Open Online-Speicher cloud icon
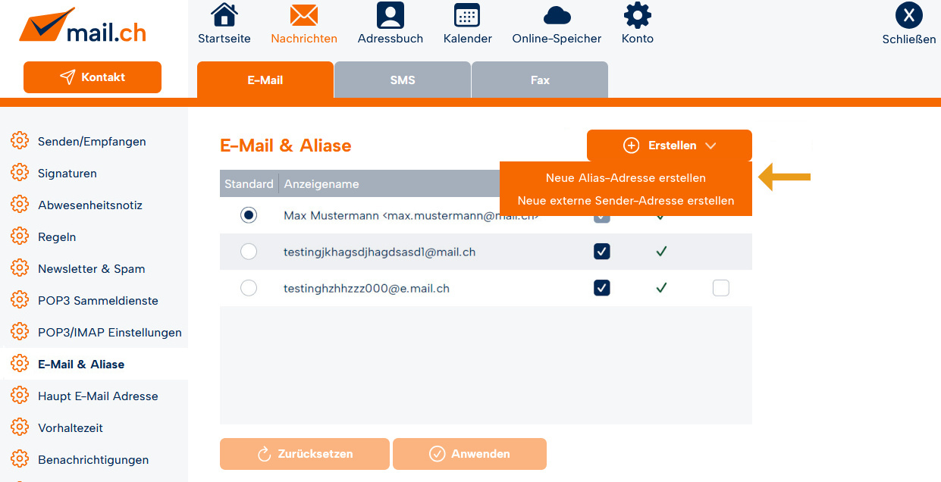This screenshot has height=482, width=941. [557, 15]
